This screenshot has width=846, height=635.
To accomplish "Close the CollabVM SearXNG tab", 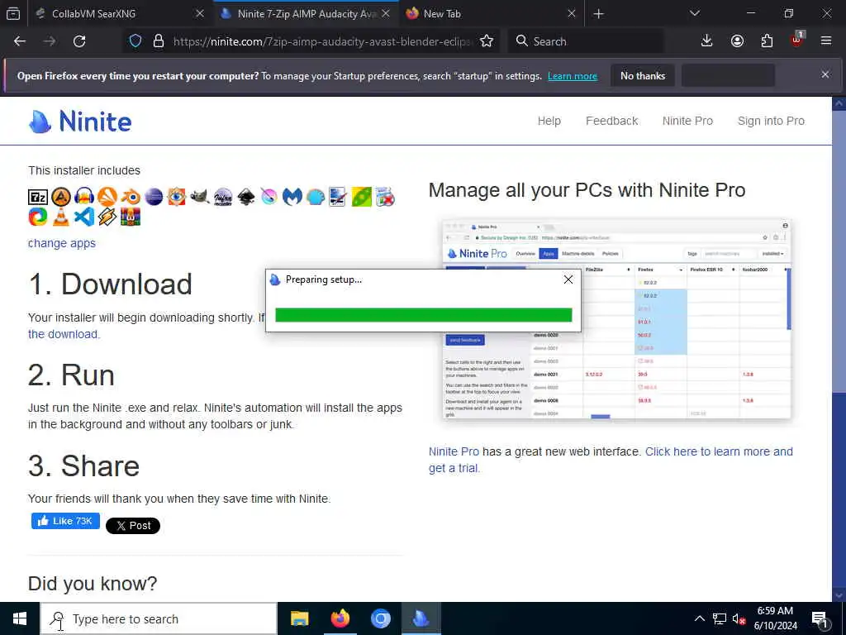I will tap(200, 13).
